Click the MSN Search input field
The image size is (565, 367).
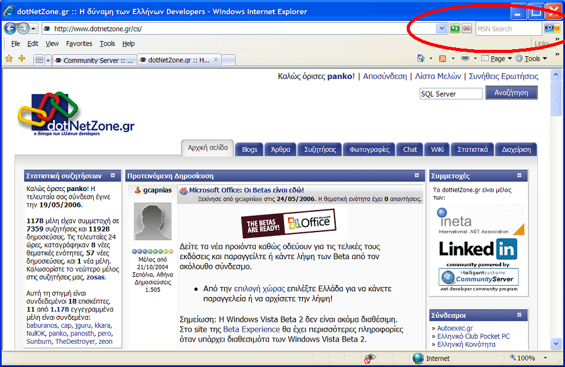508,28
